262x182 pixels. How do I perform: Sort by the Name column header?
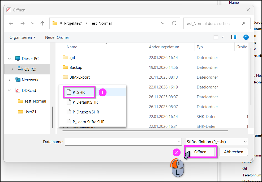pos(72,47)
